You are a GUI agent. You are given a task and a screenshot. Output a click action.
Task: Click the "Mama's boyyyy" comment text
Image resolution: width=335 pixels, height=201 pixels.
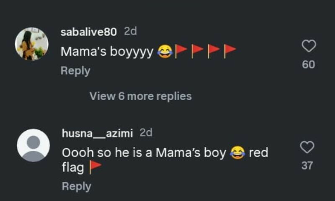[x=107, y=52]
